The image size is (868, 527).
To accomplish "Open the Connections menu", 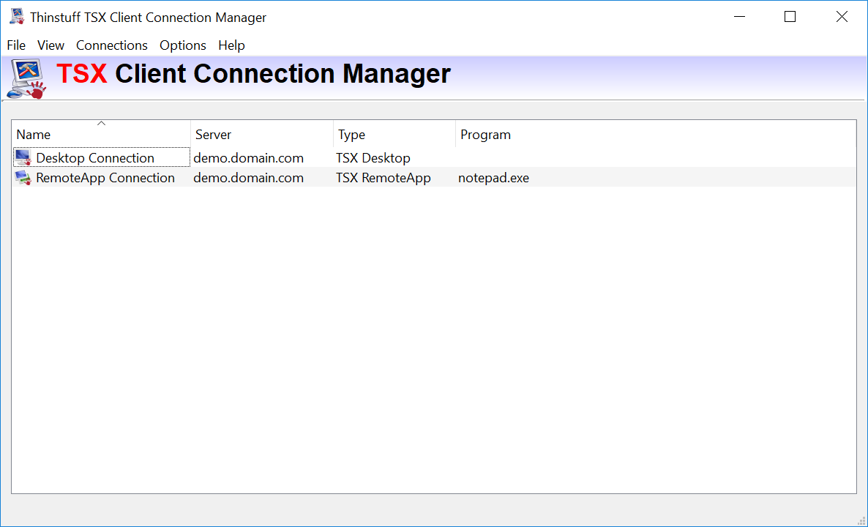I will coord(112,45).
